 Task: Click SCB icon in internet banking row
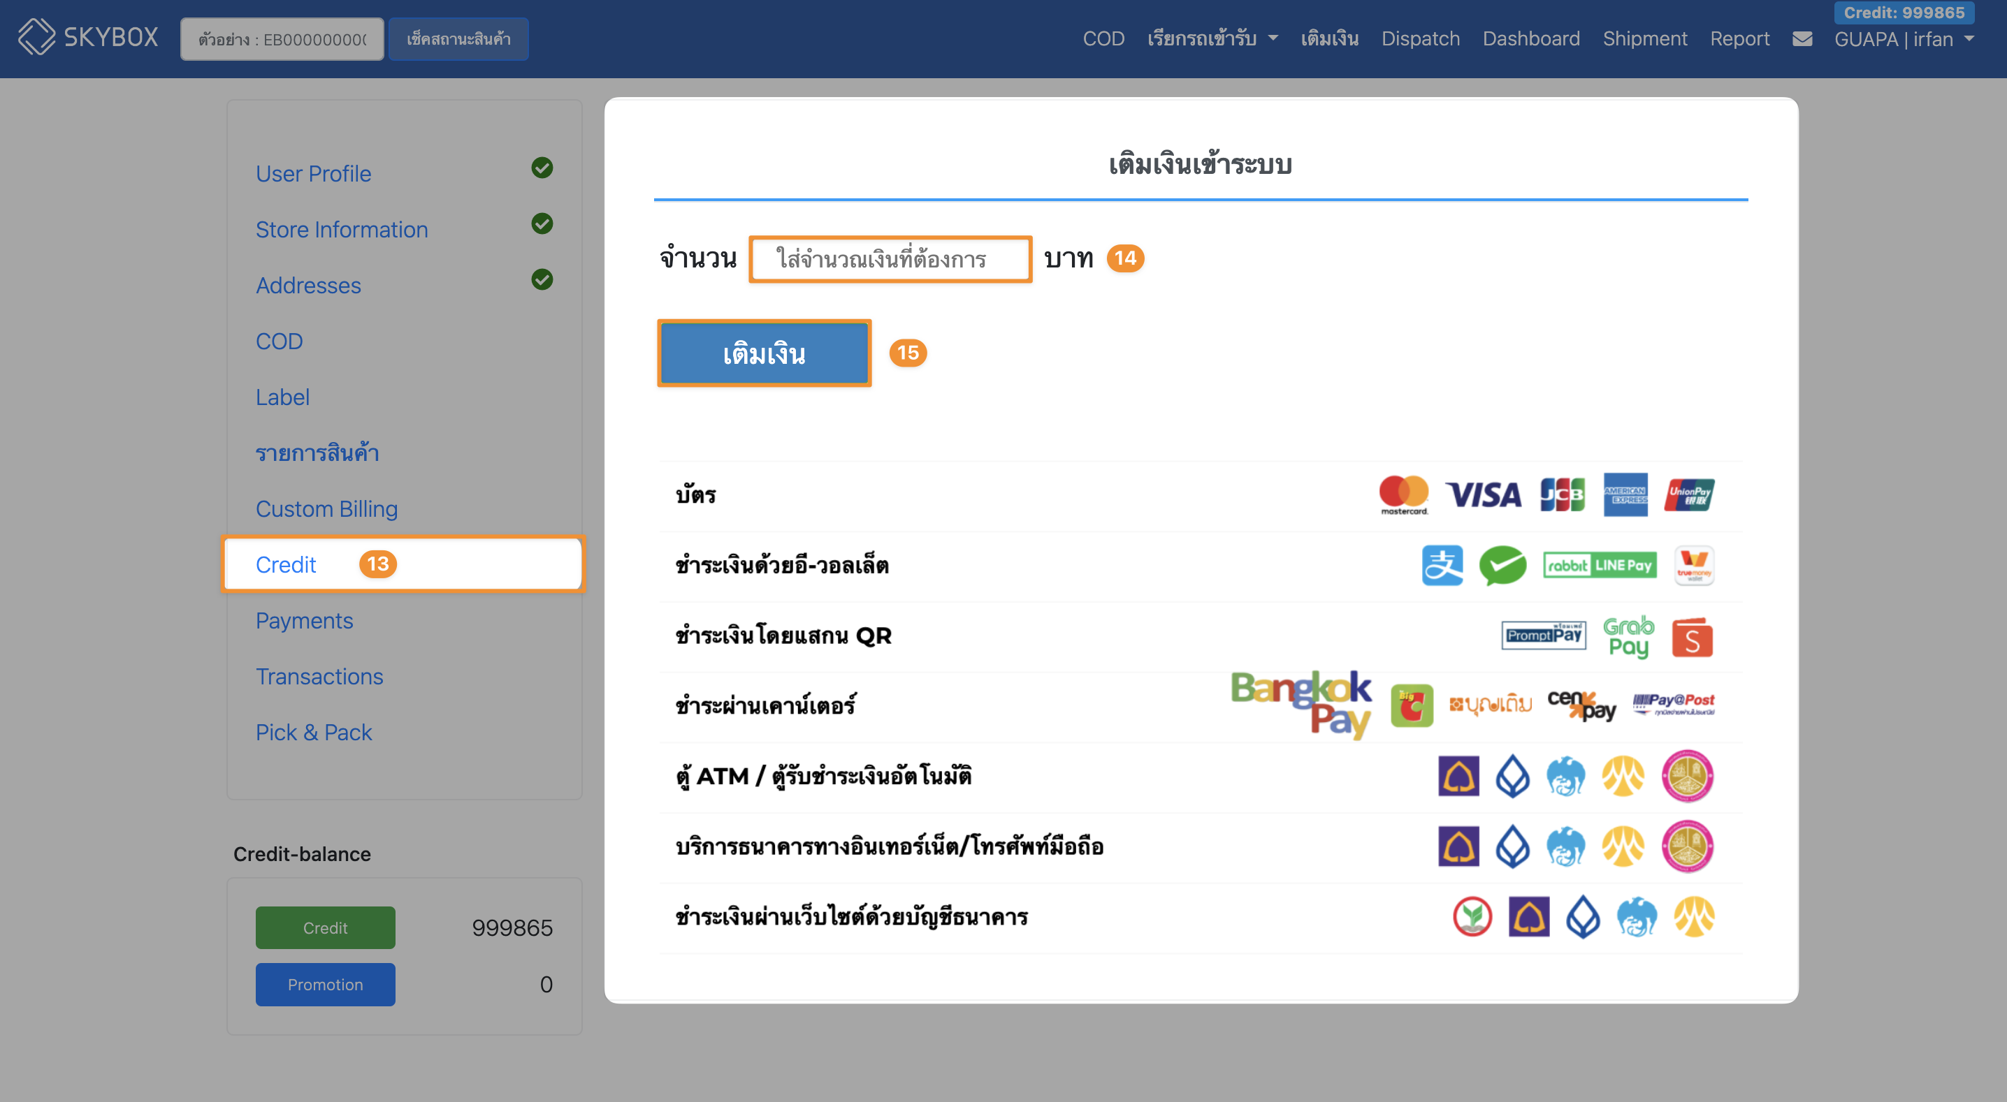click(1458, 846)
